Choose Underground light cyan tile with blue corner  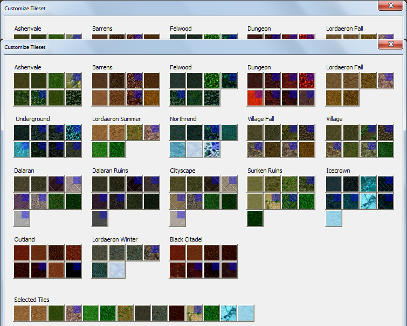pyautogui.click(x=22, y=150)
